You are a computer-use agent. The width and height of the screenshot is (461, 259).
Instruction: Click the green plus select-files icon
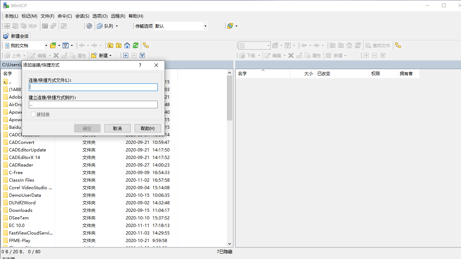point(125,55)
